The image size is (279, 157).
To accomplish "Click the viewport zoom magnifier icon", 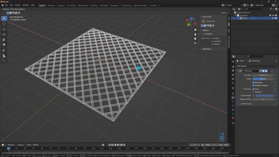I will 195,30.
